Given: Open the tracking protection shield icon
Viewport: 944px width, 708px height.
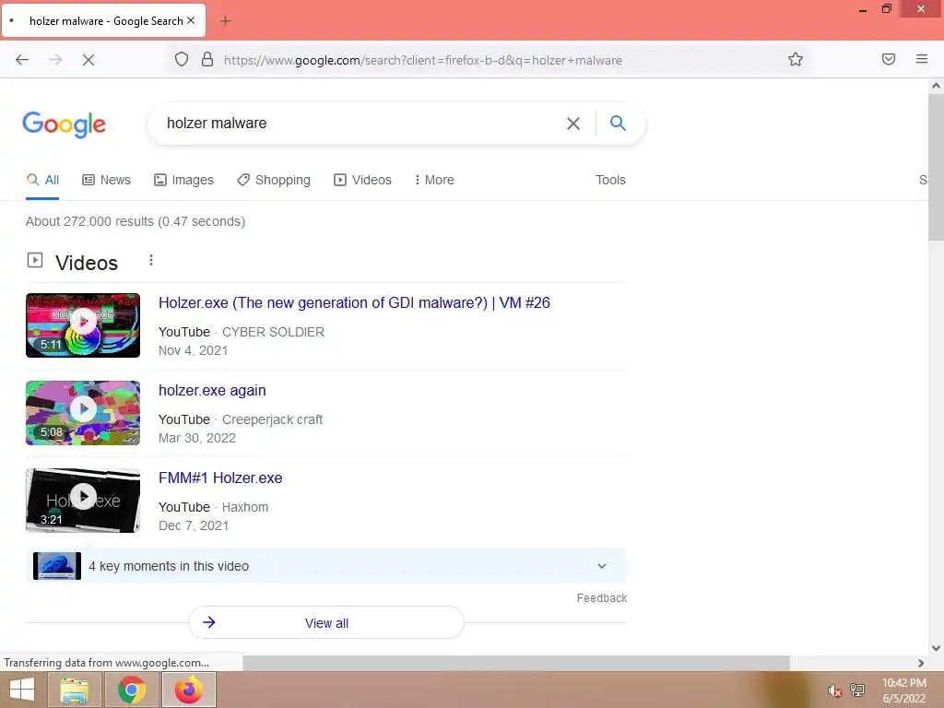Looking at the screenshot, I should point(182,59).
